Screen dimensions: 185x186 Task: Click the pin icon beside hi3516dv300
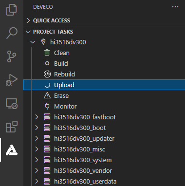(x=43, y=42)
